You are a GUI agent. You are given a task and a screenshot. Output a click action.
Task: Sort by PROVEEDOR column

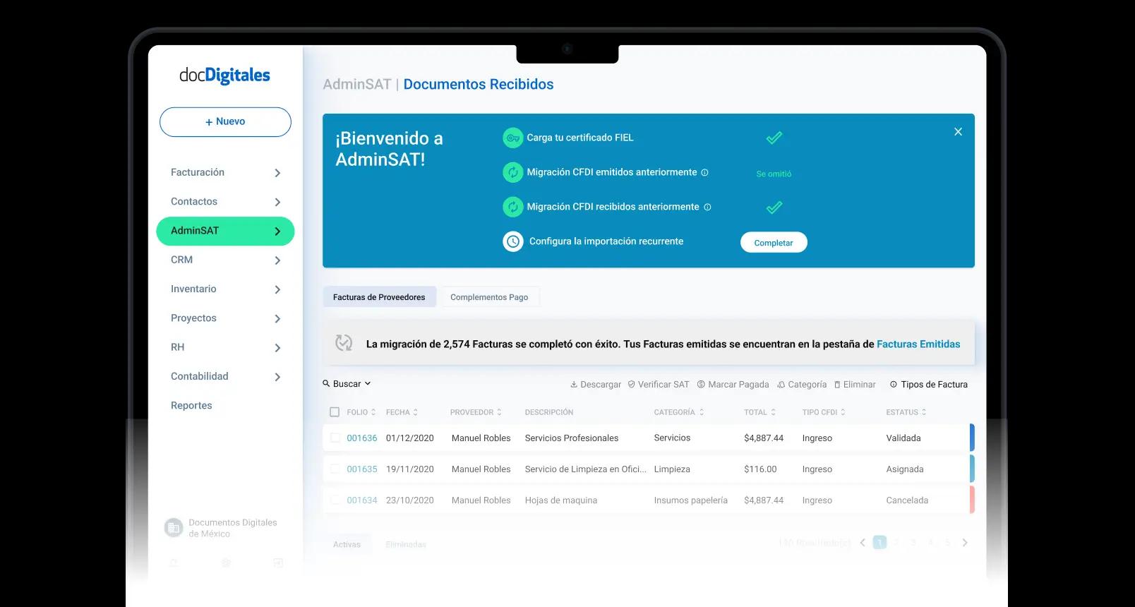click(x=476, y=412)
